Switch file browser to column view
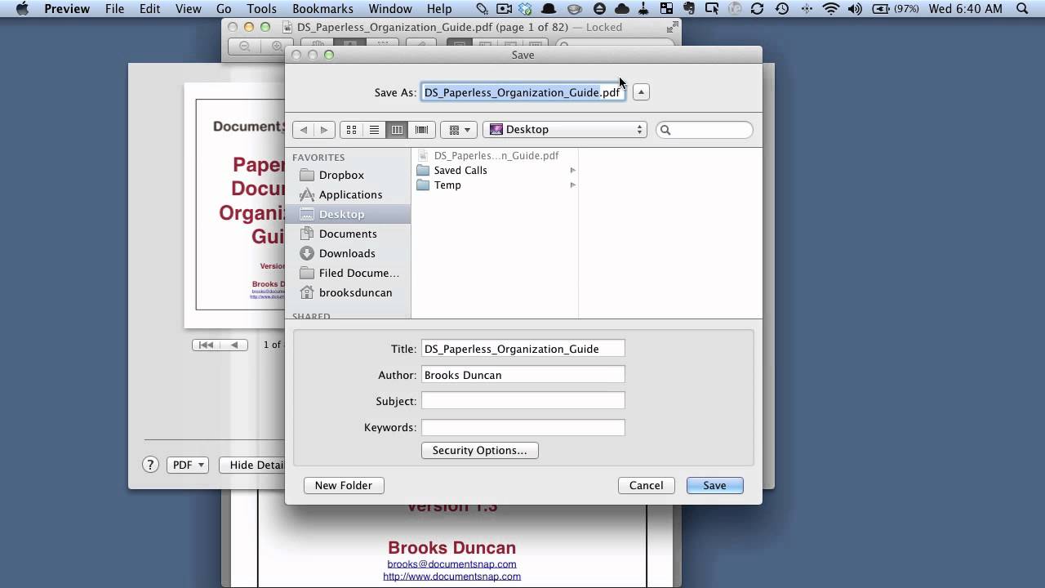Screen dimensions: 1045x588 click(x=398, y=130)
